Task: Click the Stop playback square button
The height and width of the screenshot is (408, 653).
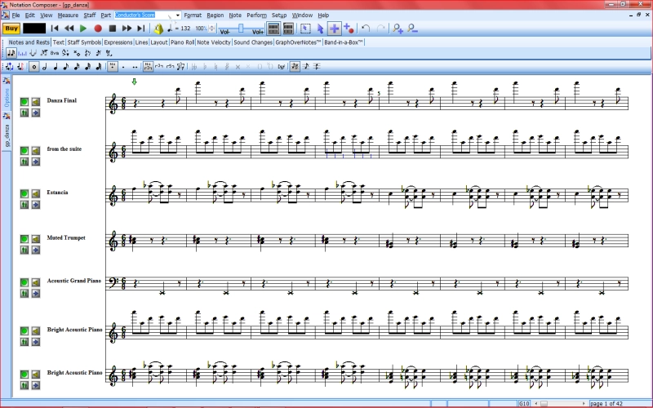Action: pos(112,29)
